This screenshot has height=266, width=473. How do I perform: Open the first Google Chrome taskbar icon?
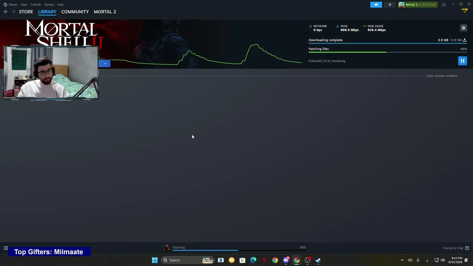coord(275,260)
